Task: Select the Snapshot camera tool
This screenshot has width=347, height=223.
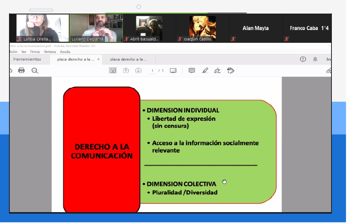Action: pyautogui.click(x=113, y=70)
